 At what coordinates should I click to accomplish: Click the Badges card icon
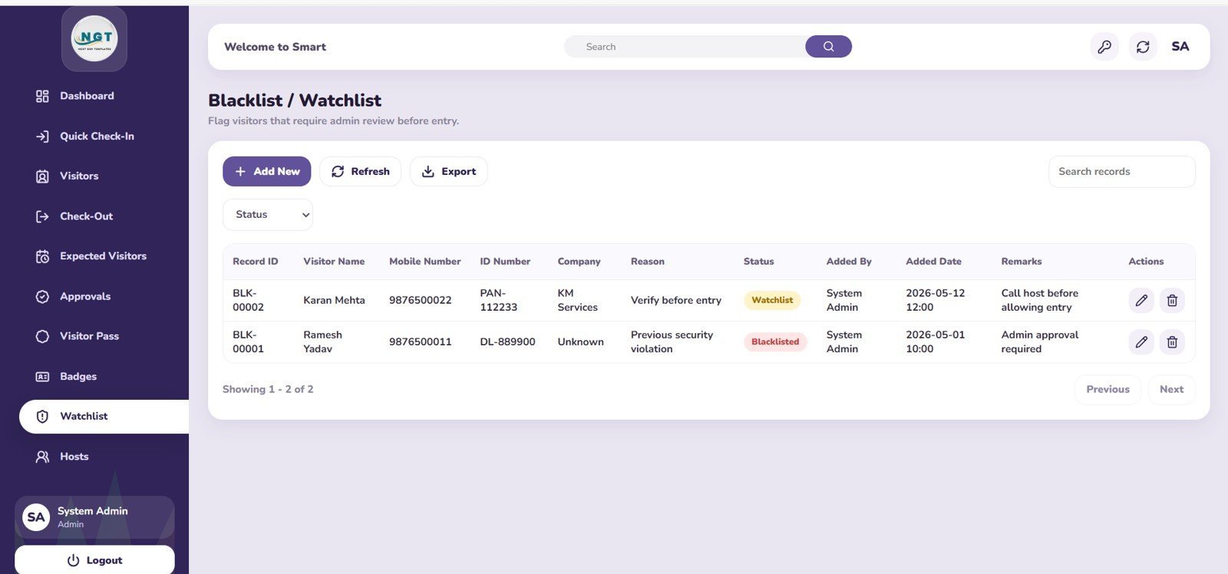(42, 377)
